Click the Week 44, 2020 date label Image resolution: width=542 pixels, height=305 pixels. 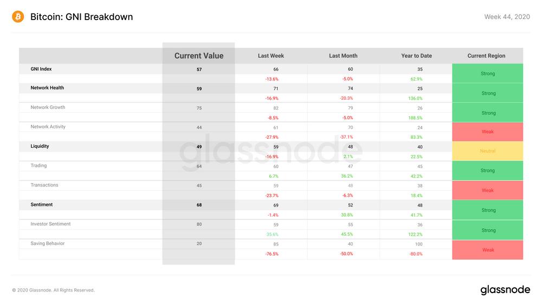pyautogui.click(x=507, y=17)
